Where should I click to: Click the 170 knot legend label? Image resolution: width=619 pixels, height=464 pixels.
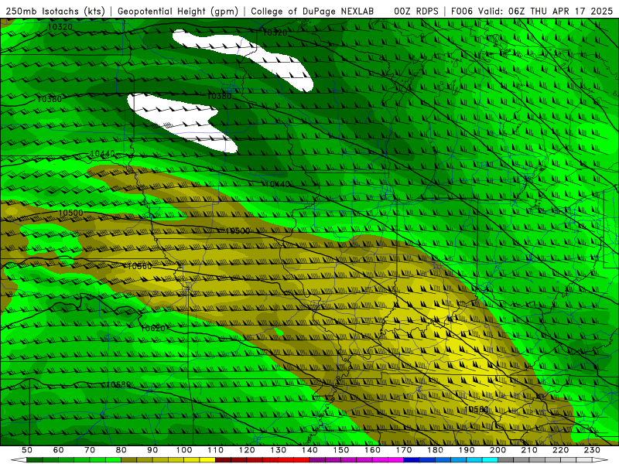pyautogui.click(x=404, y=450)
